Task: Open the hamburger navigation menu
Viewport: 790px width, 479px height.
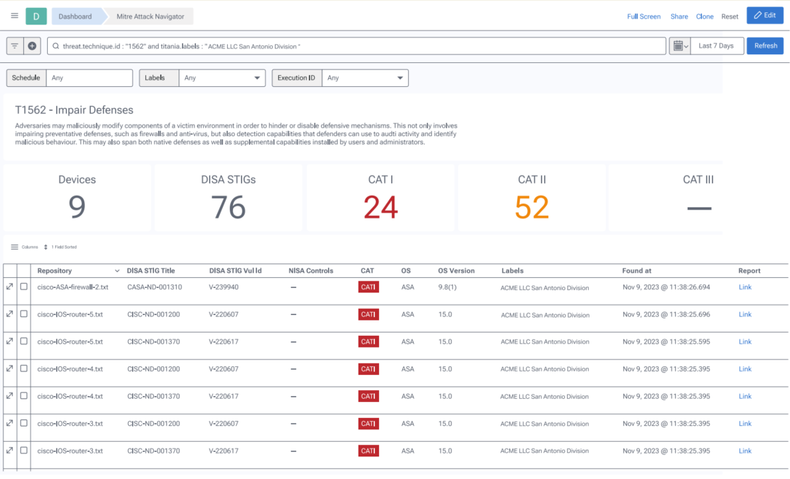Action: point(15,16)
